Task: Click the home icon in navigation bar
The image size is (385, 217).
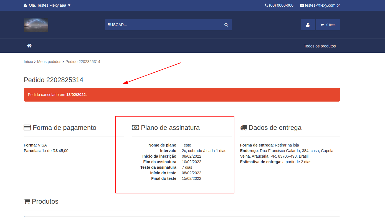Action: pos(29,46)
